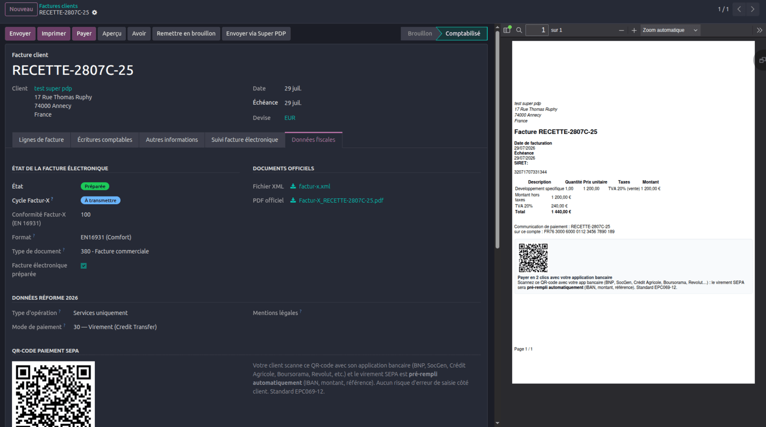Click the 380 - Facture commerciale value
The height and width of the screenshot is (427, 766).
click(x=115, y=251)
